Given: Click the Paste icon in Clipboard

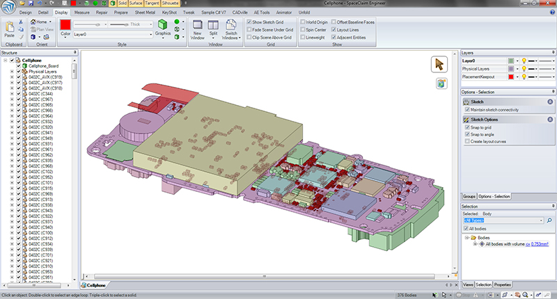Looking at the screenshot, I should click(9, 28).
